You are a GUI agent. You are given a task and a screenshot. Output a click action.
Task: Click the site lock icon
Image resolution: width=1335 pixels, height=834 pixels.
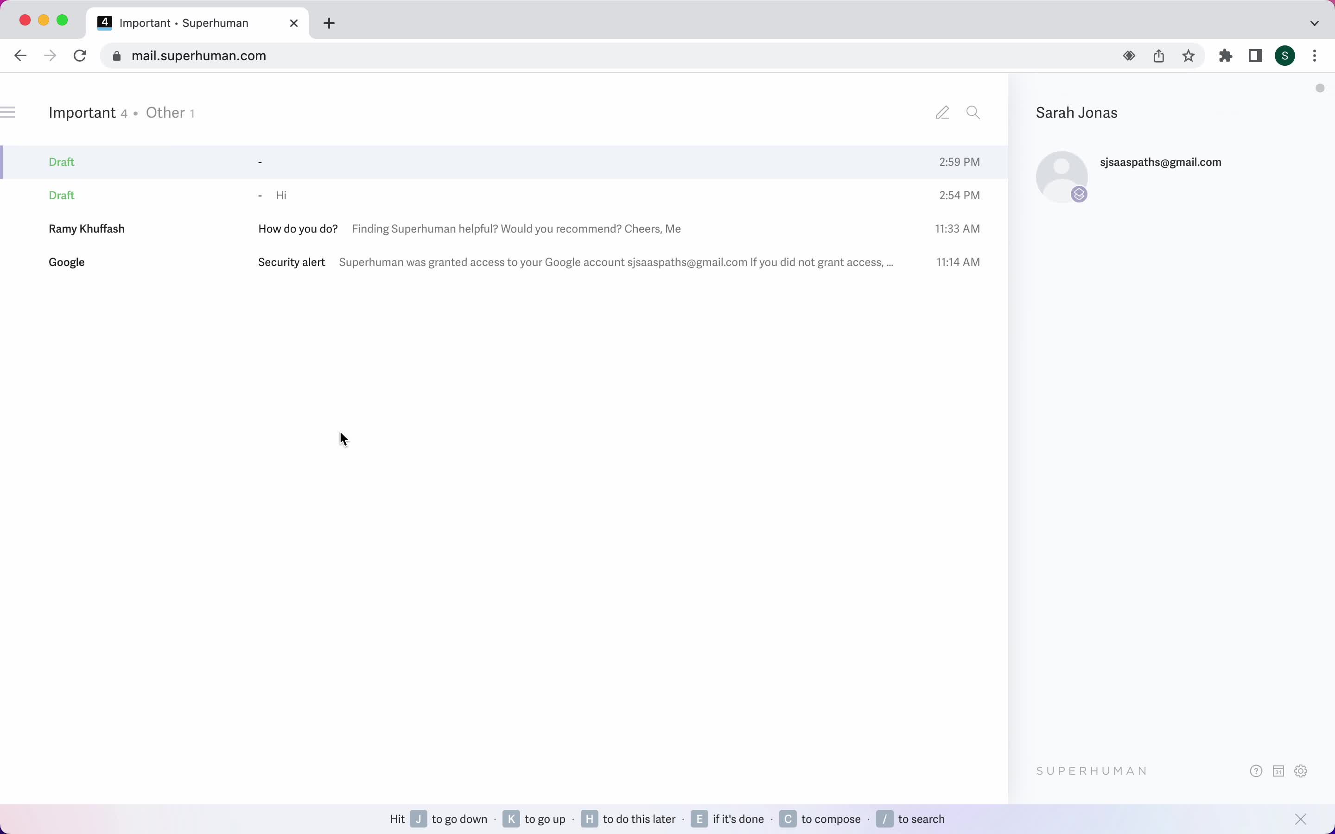click(x=116, y=56)
